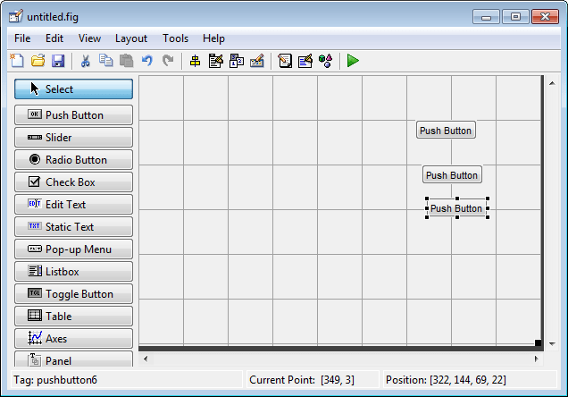Open the Menu Editor
568x397 pixels.
click(x=216, y=61)
